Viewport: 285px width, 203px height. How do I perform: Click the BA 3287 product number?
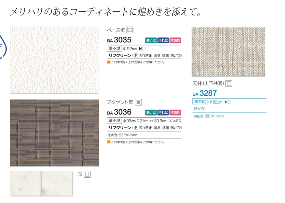pos(205,93)
